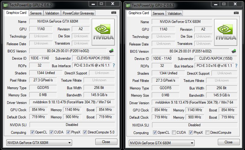Viewport: 245px width, 150px height.
Task: Click 145.9 GB/s bandwidth in GPU-Z 0.6.2
Action: 99,95
